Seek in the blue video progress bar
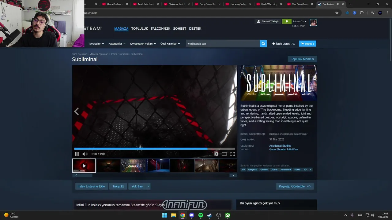Image resolution: width=392 pixels, height=220 pixels. (x=155, y=149)
